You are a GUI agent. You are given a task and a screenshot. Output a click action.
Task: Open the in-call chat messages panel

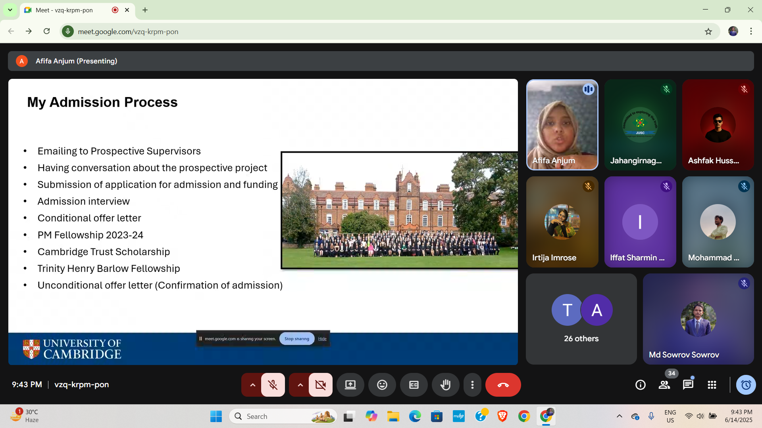(688, 385)
